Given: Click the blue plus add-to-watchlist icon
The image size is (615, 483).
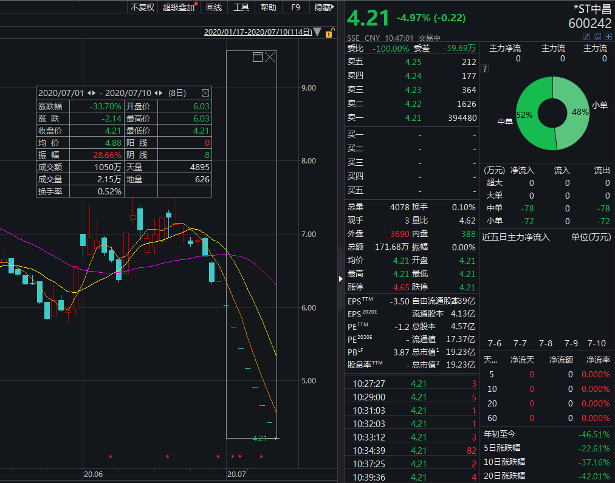Looking at the screenshot, I should tap(608, 36).
